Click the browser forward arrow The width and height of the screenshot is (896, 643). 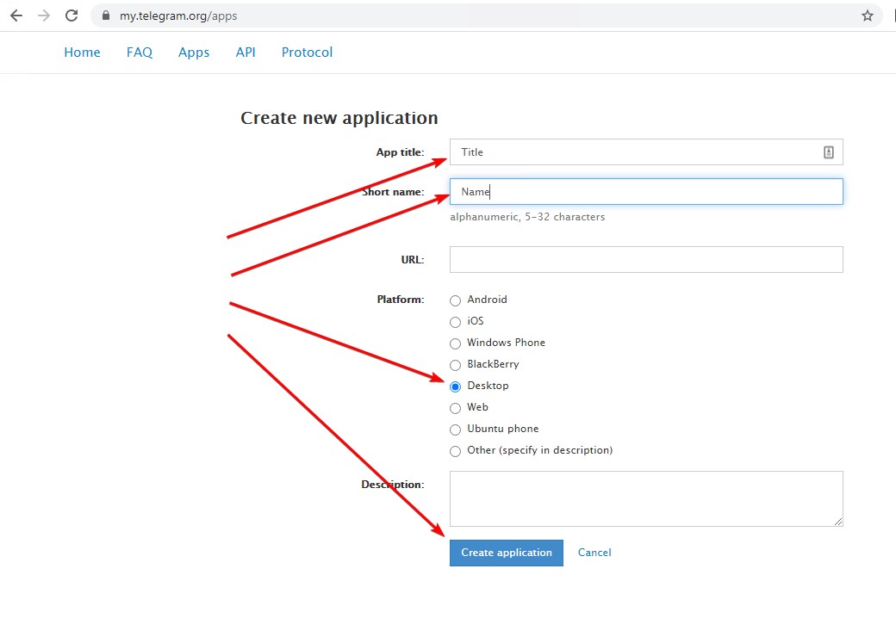pos(44,15)
